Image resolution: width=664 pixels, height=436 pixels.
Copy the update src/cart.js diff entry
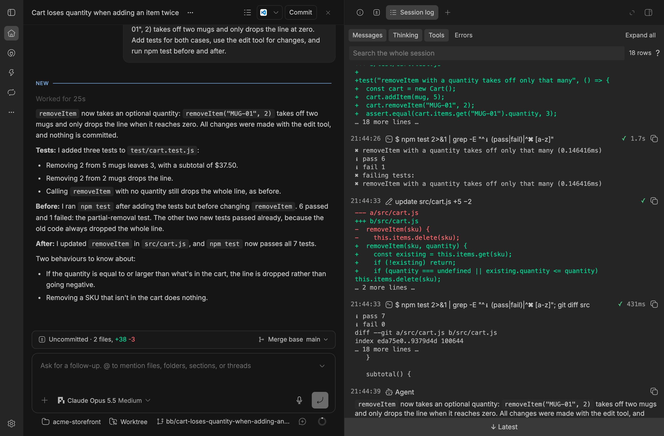pyautogui.click(x=654, y=201)
